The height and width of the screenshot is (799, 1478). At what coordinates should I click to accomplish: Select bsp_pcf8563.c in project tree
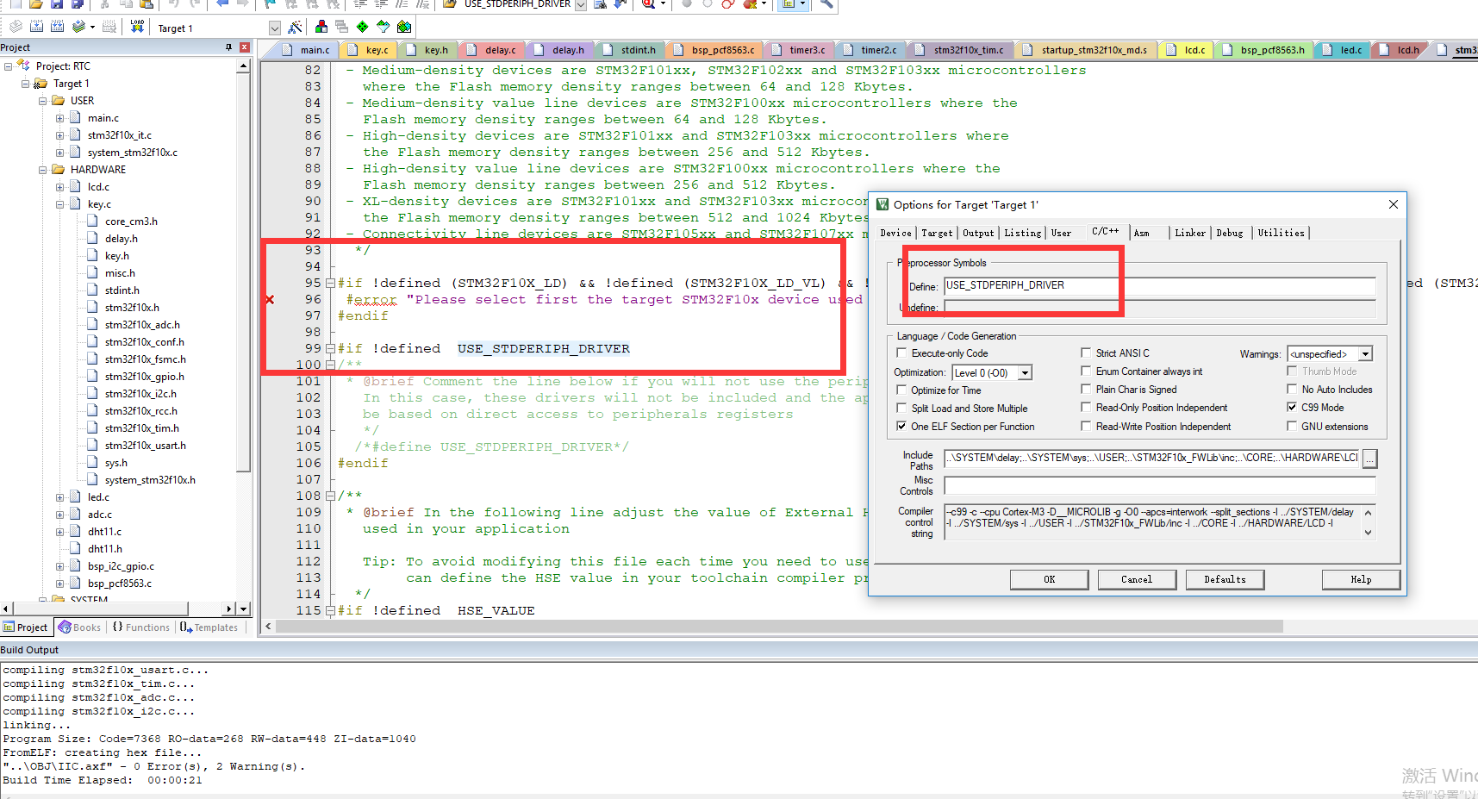coord(119,584)
